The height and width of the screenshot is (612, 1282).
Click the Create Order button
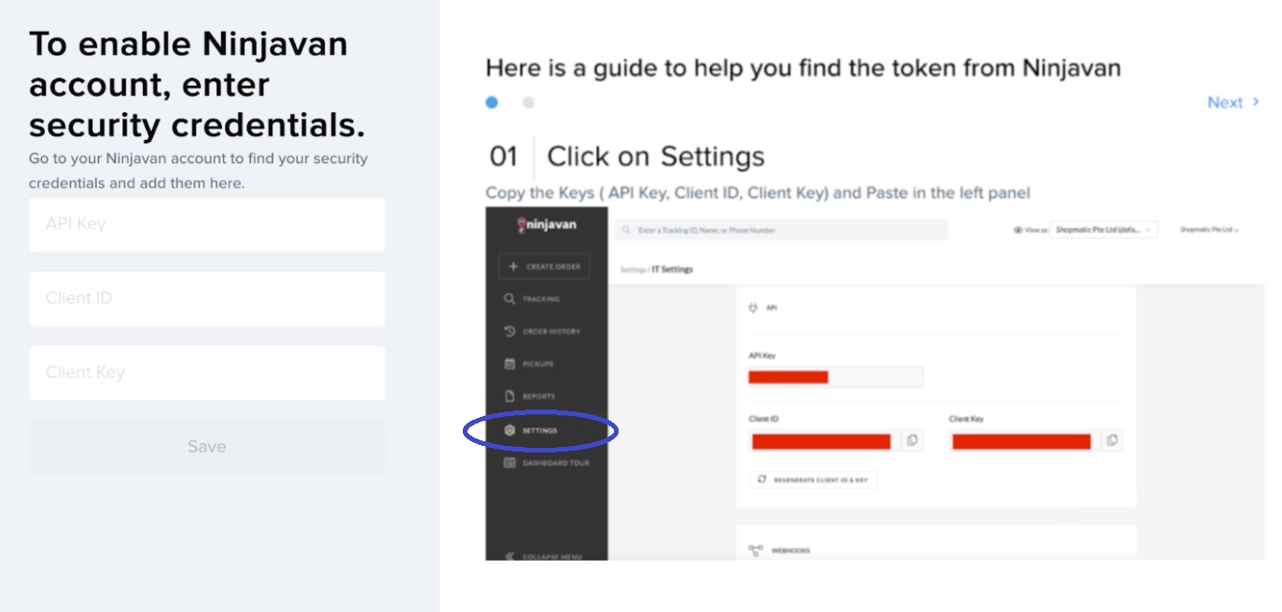click(x=544, y=267)
